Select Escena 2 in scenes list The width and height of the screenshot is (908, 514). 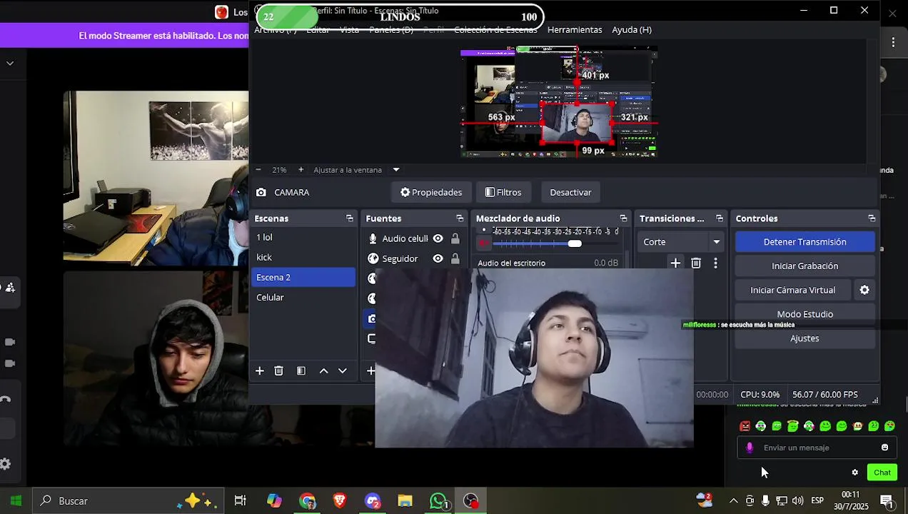(303, 277)
